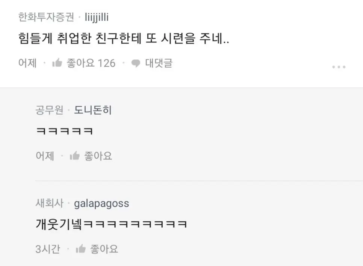Tap thumbs-up icon on 도니돈히's reply
This screenshot has width=363, height=266.
click(x=74, y=156)
